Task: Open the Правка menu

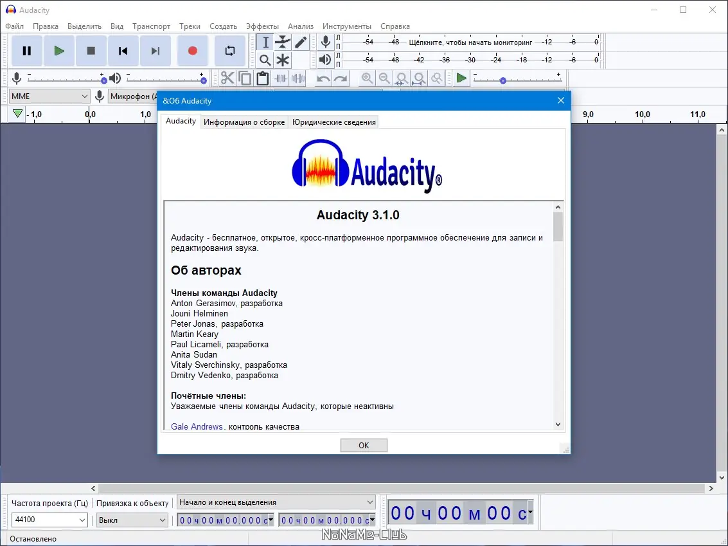Action: pyautogui.click(x=46, y=26)
